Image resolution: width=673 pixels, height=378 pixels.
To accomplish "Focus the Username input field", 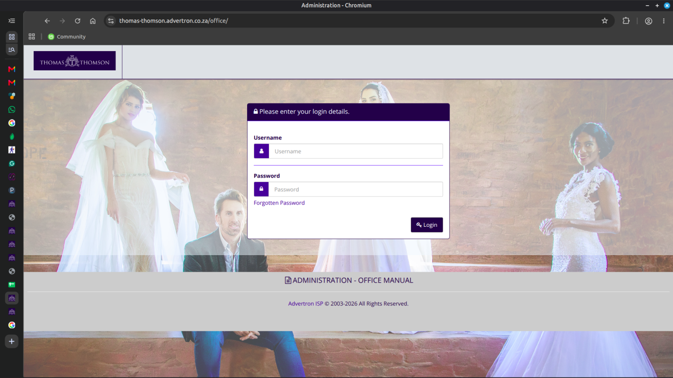I will [356, 151].
